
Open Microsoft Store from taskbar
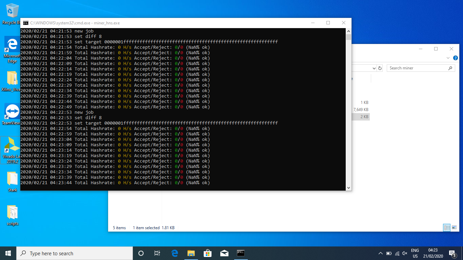pyautogui.click(x=207, y=253)
